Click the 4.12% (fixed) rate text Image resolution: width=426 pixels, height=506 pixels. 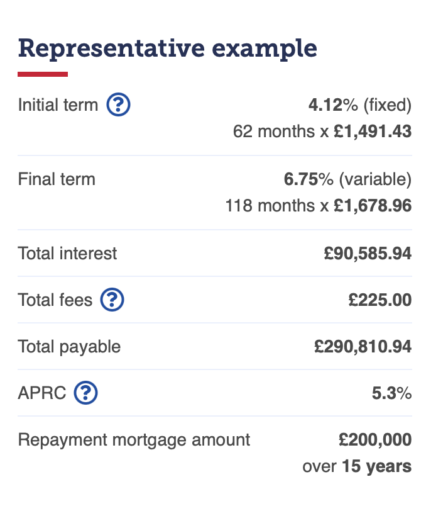[x=360, y=105]
